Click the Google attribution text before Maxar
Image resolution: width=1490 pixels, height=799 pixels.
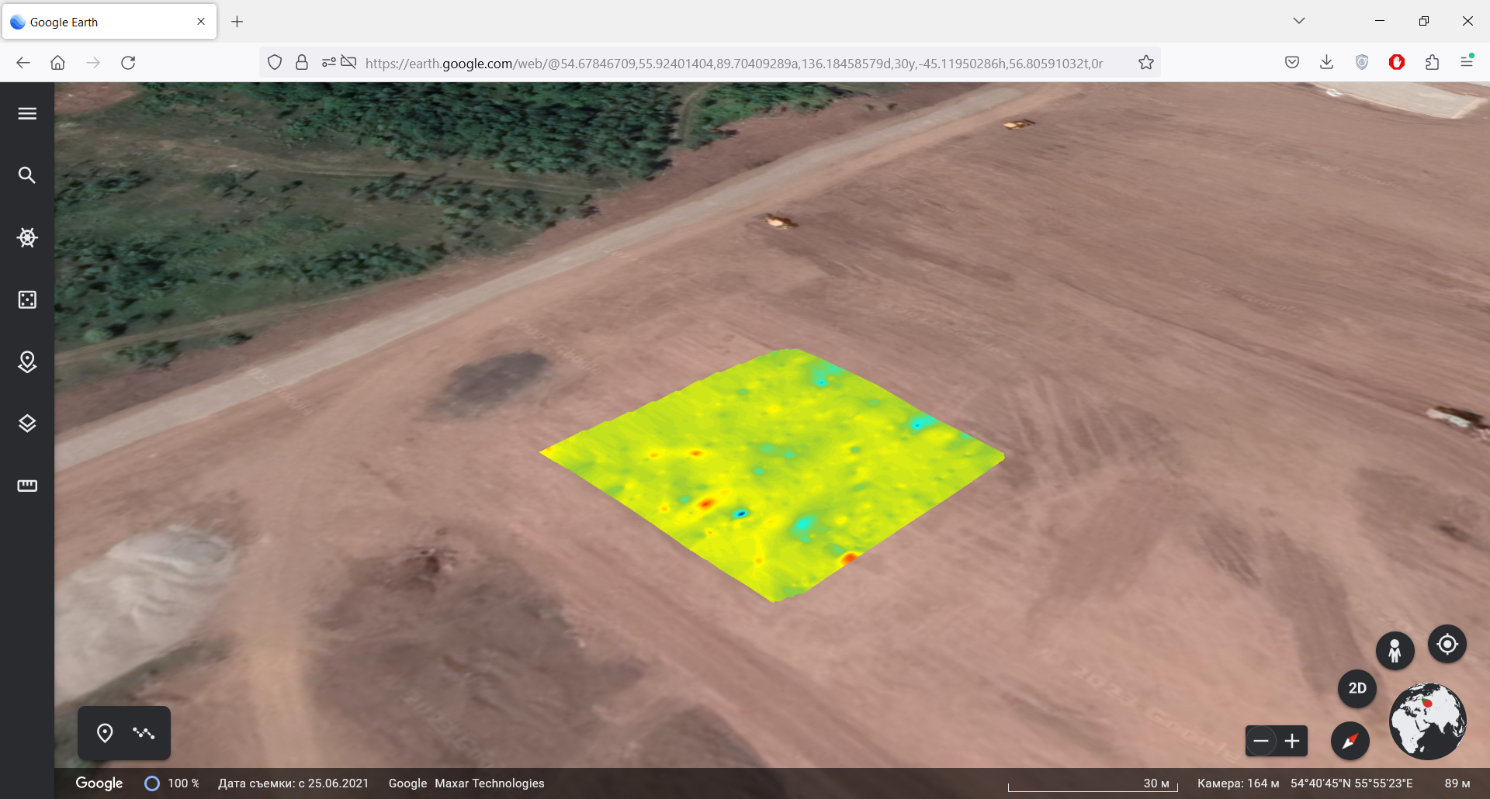point(407,783)
